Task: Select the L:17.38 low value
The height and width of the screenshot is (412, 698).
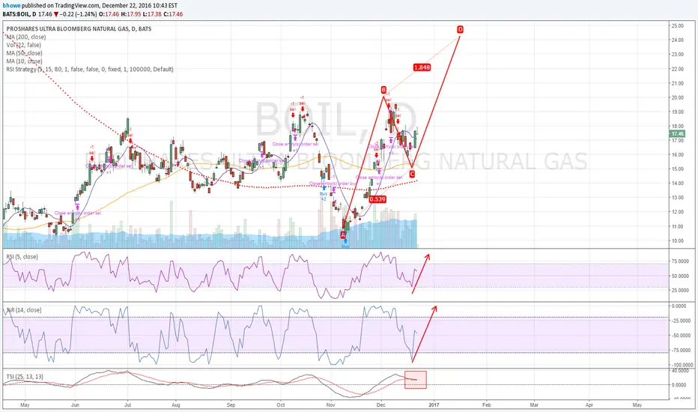Action: tap(152, 14)
